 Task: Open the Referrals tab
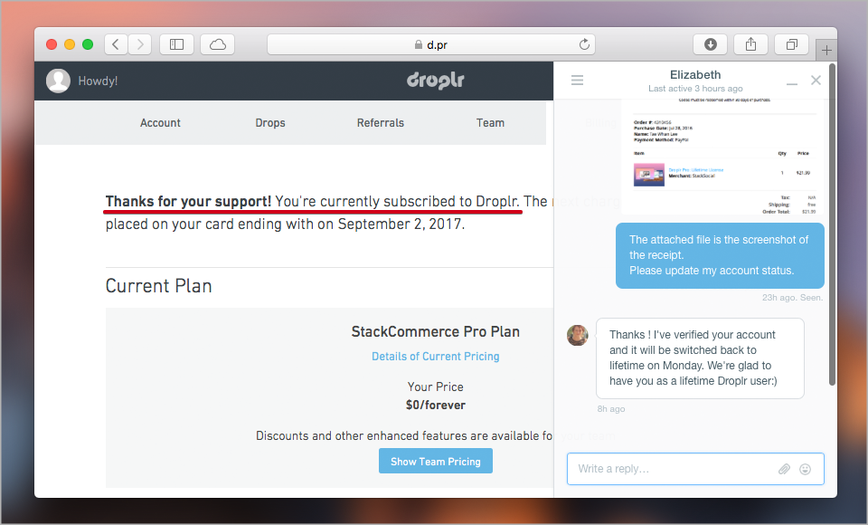click(381, 122)
